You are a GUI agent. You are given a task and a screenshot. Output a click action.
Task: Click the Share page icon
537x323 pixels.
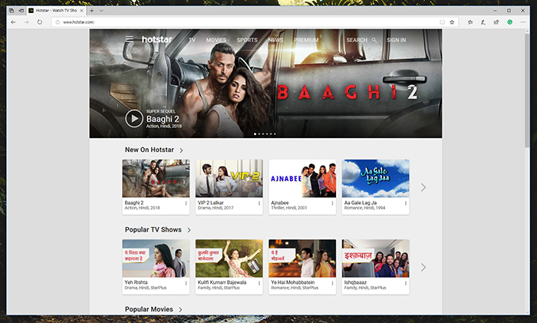(496, 22)
